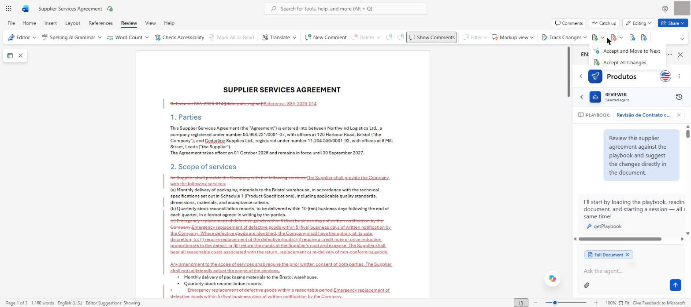Click the search box for tools and help
The image size is (691, 307).
(x=345, y=8)
